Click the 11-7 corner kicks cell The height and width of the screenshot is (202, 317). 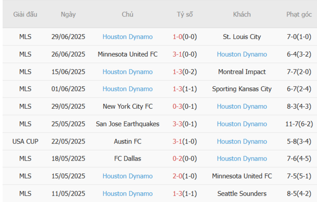point(299,124)
